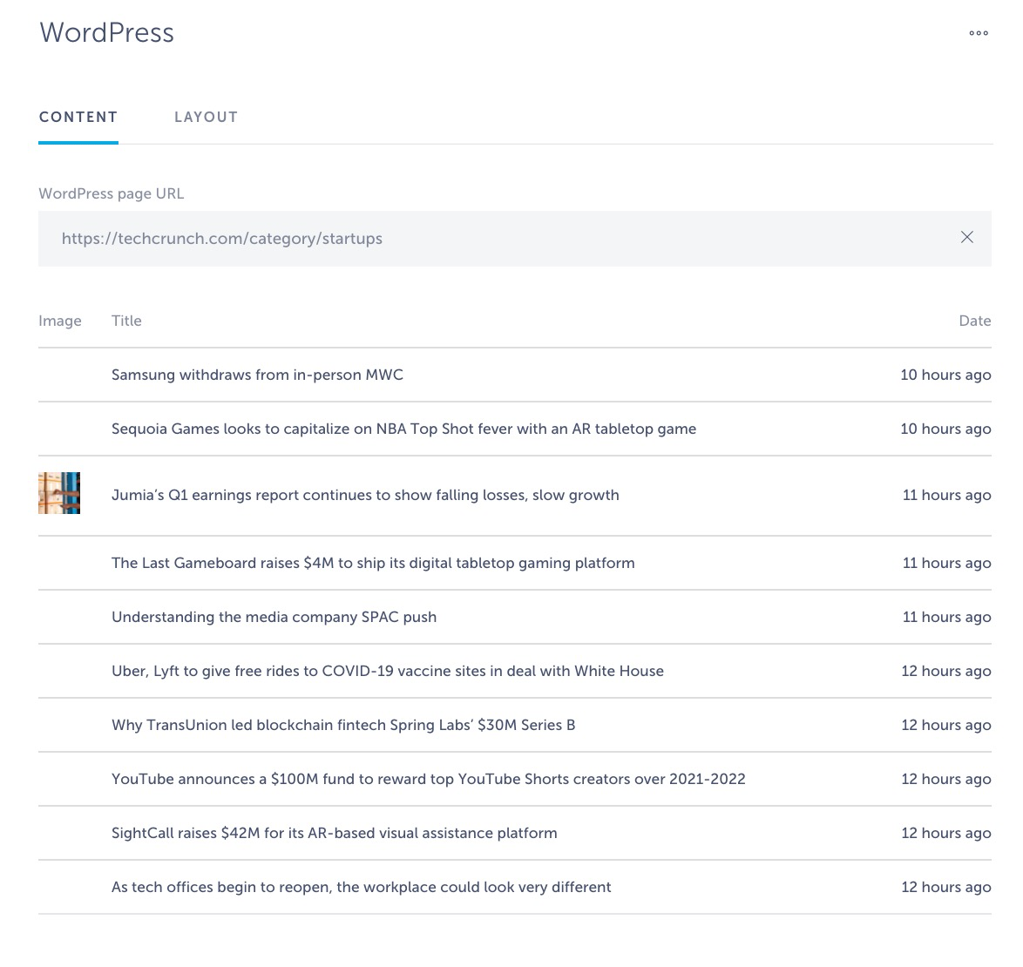
Task: Open the SightCall raises $42M article
Action: 335,833
